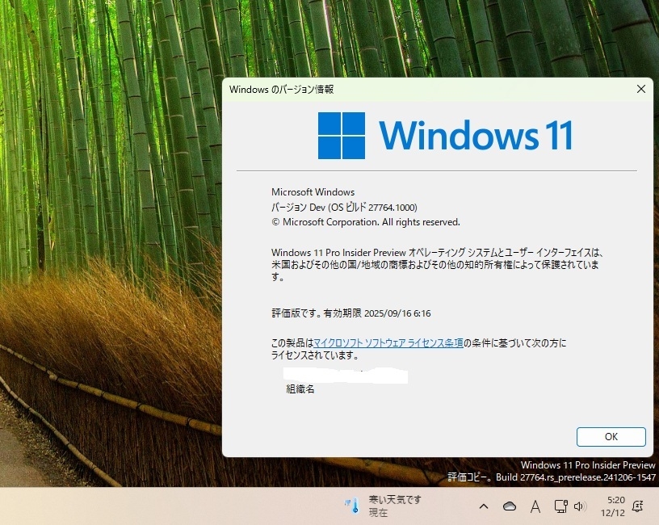
Task: Click the Windows 11 Pro Insider Preview paragraph
Action: pyautogui.click(x=437, y=264)
